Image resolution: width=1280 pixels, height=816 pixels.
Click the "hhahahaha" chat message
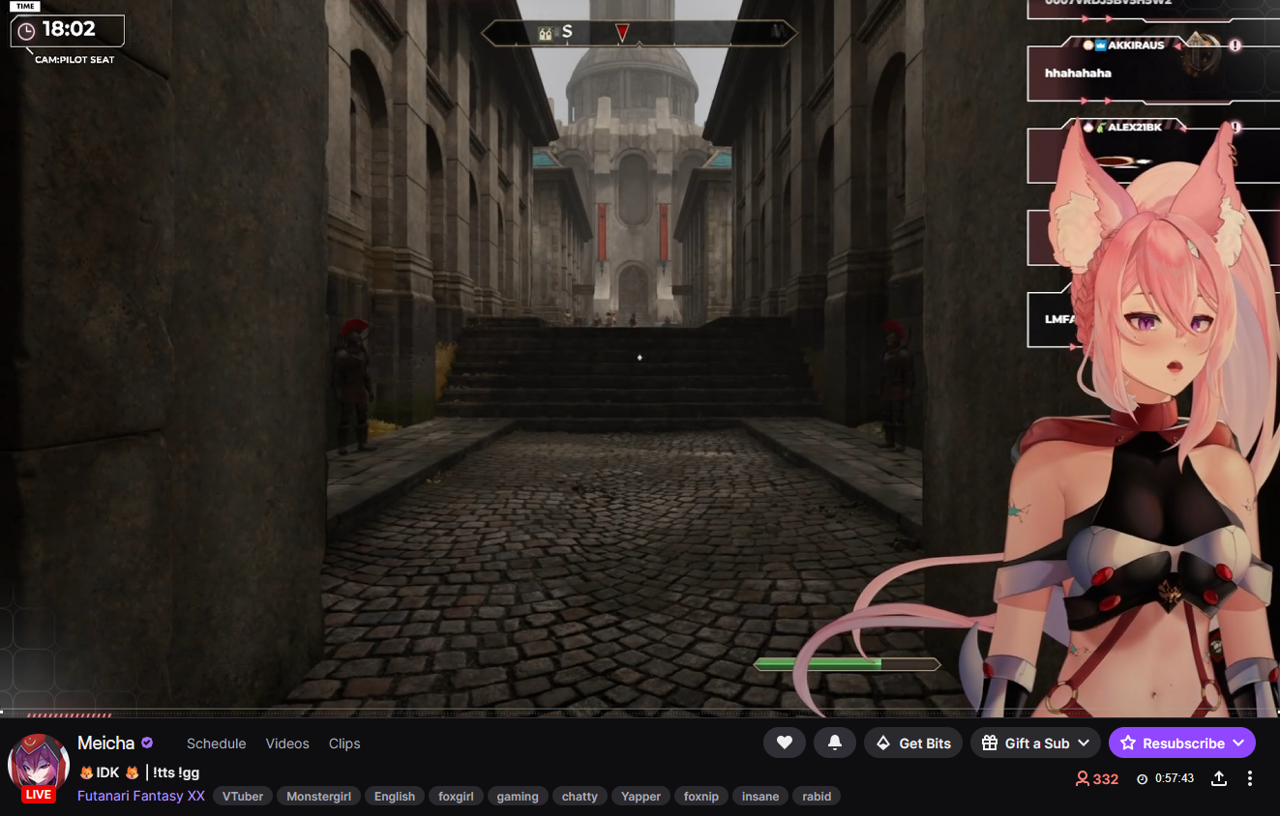pyautogui.click(x=1078, y=73)
